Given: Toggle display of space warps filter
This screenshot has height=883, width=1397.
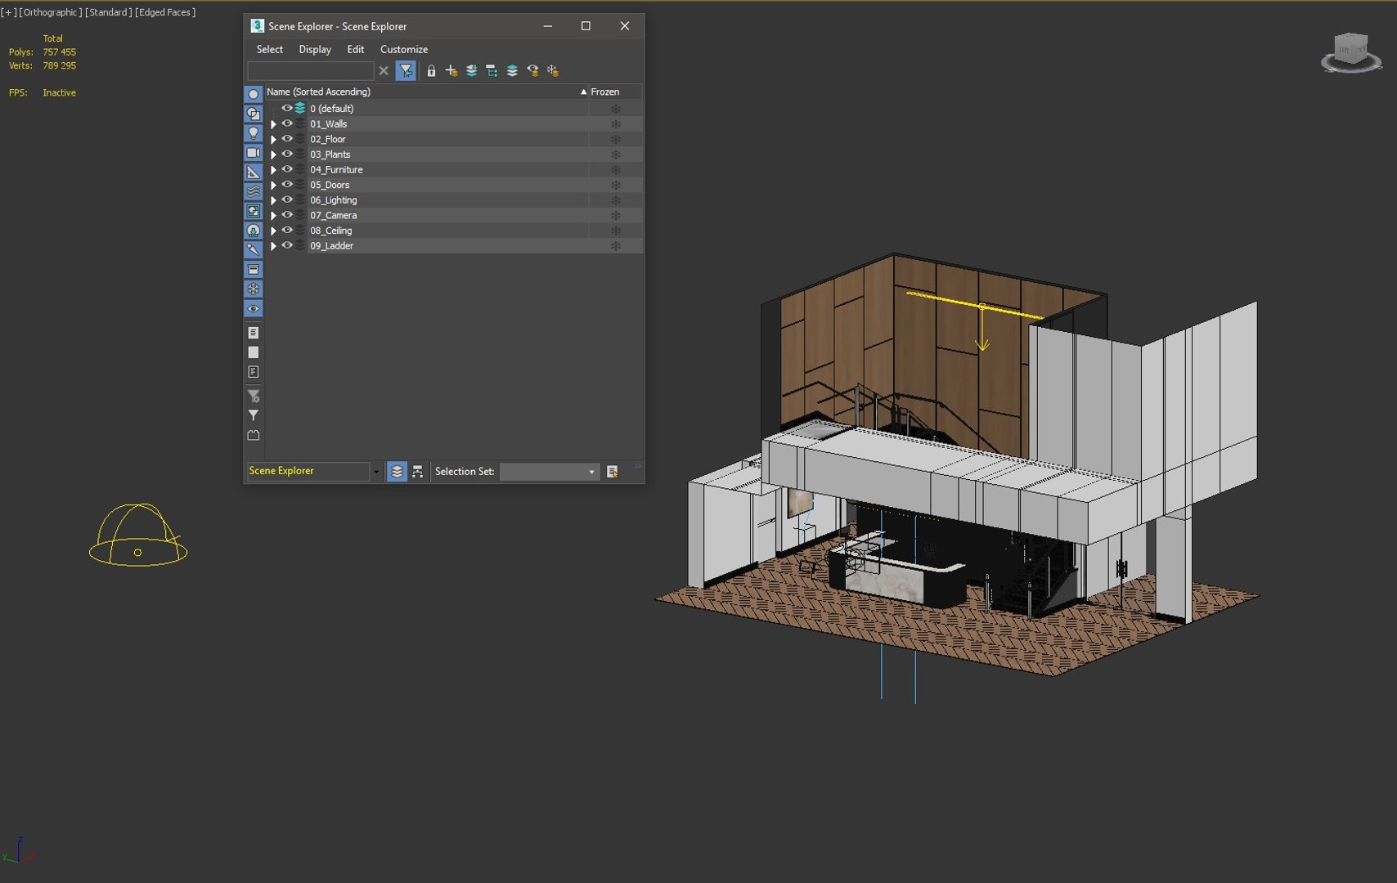Looking at the screenshot, I should pyautogui.click(x=254, y=191).
